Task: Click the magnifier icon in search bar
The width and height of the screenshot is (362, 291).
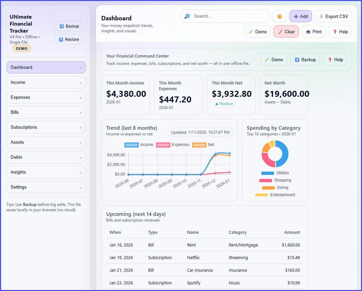Action: point(187,16)
